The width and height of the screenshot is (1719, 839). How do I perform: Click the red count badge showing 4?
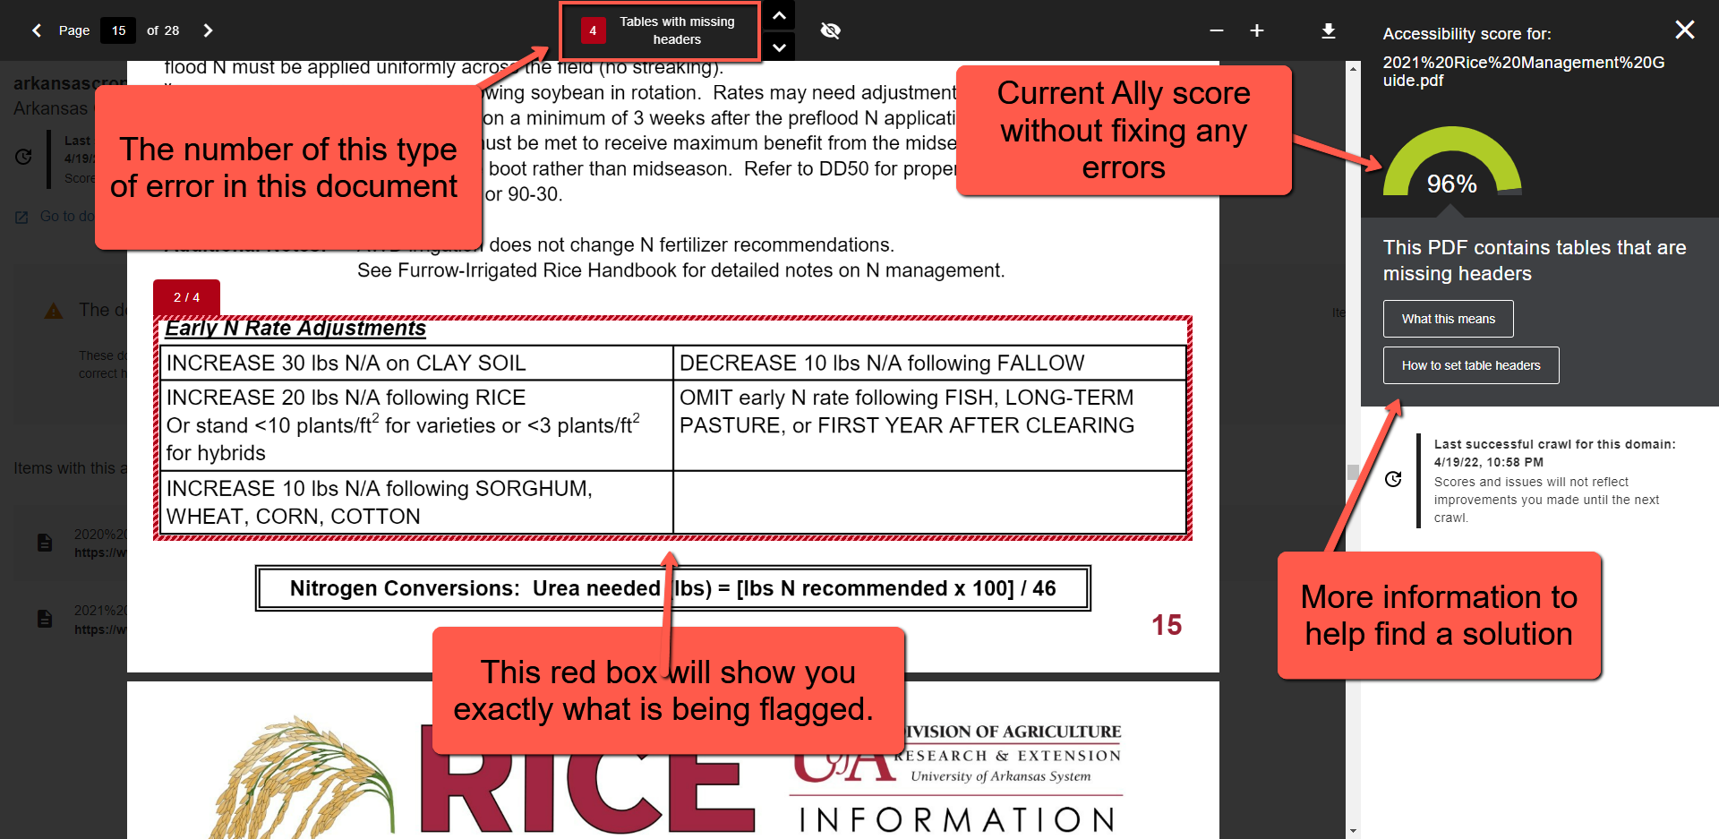593,30
